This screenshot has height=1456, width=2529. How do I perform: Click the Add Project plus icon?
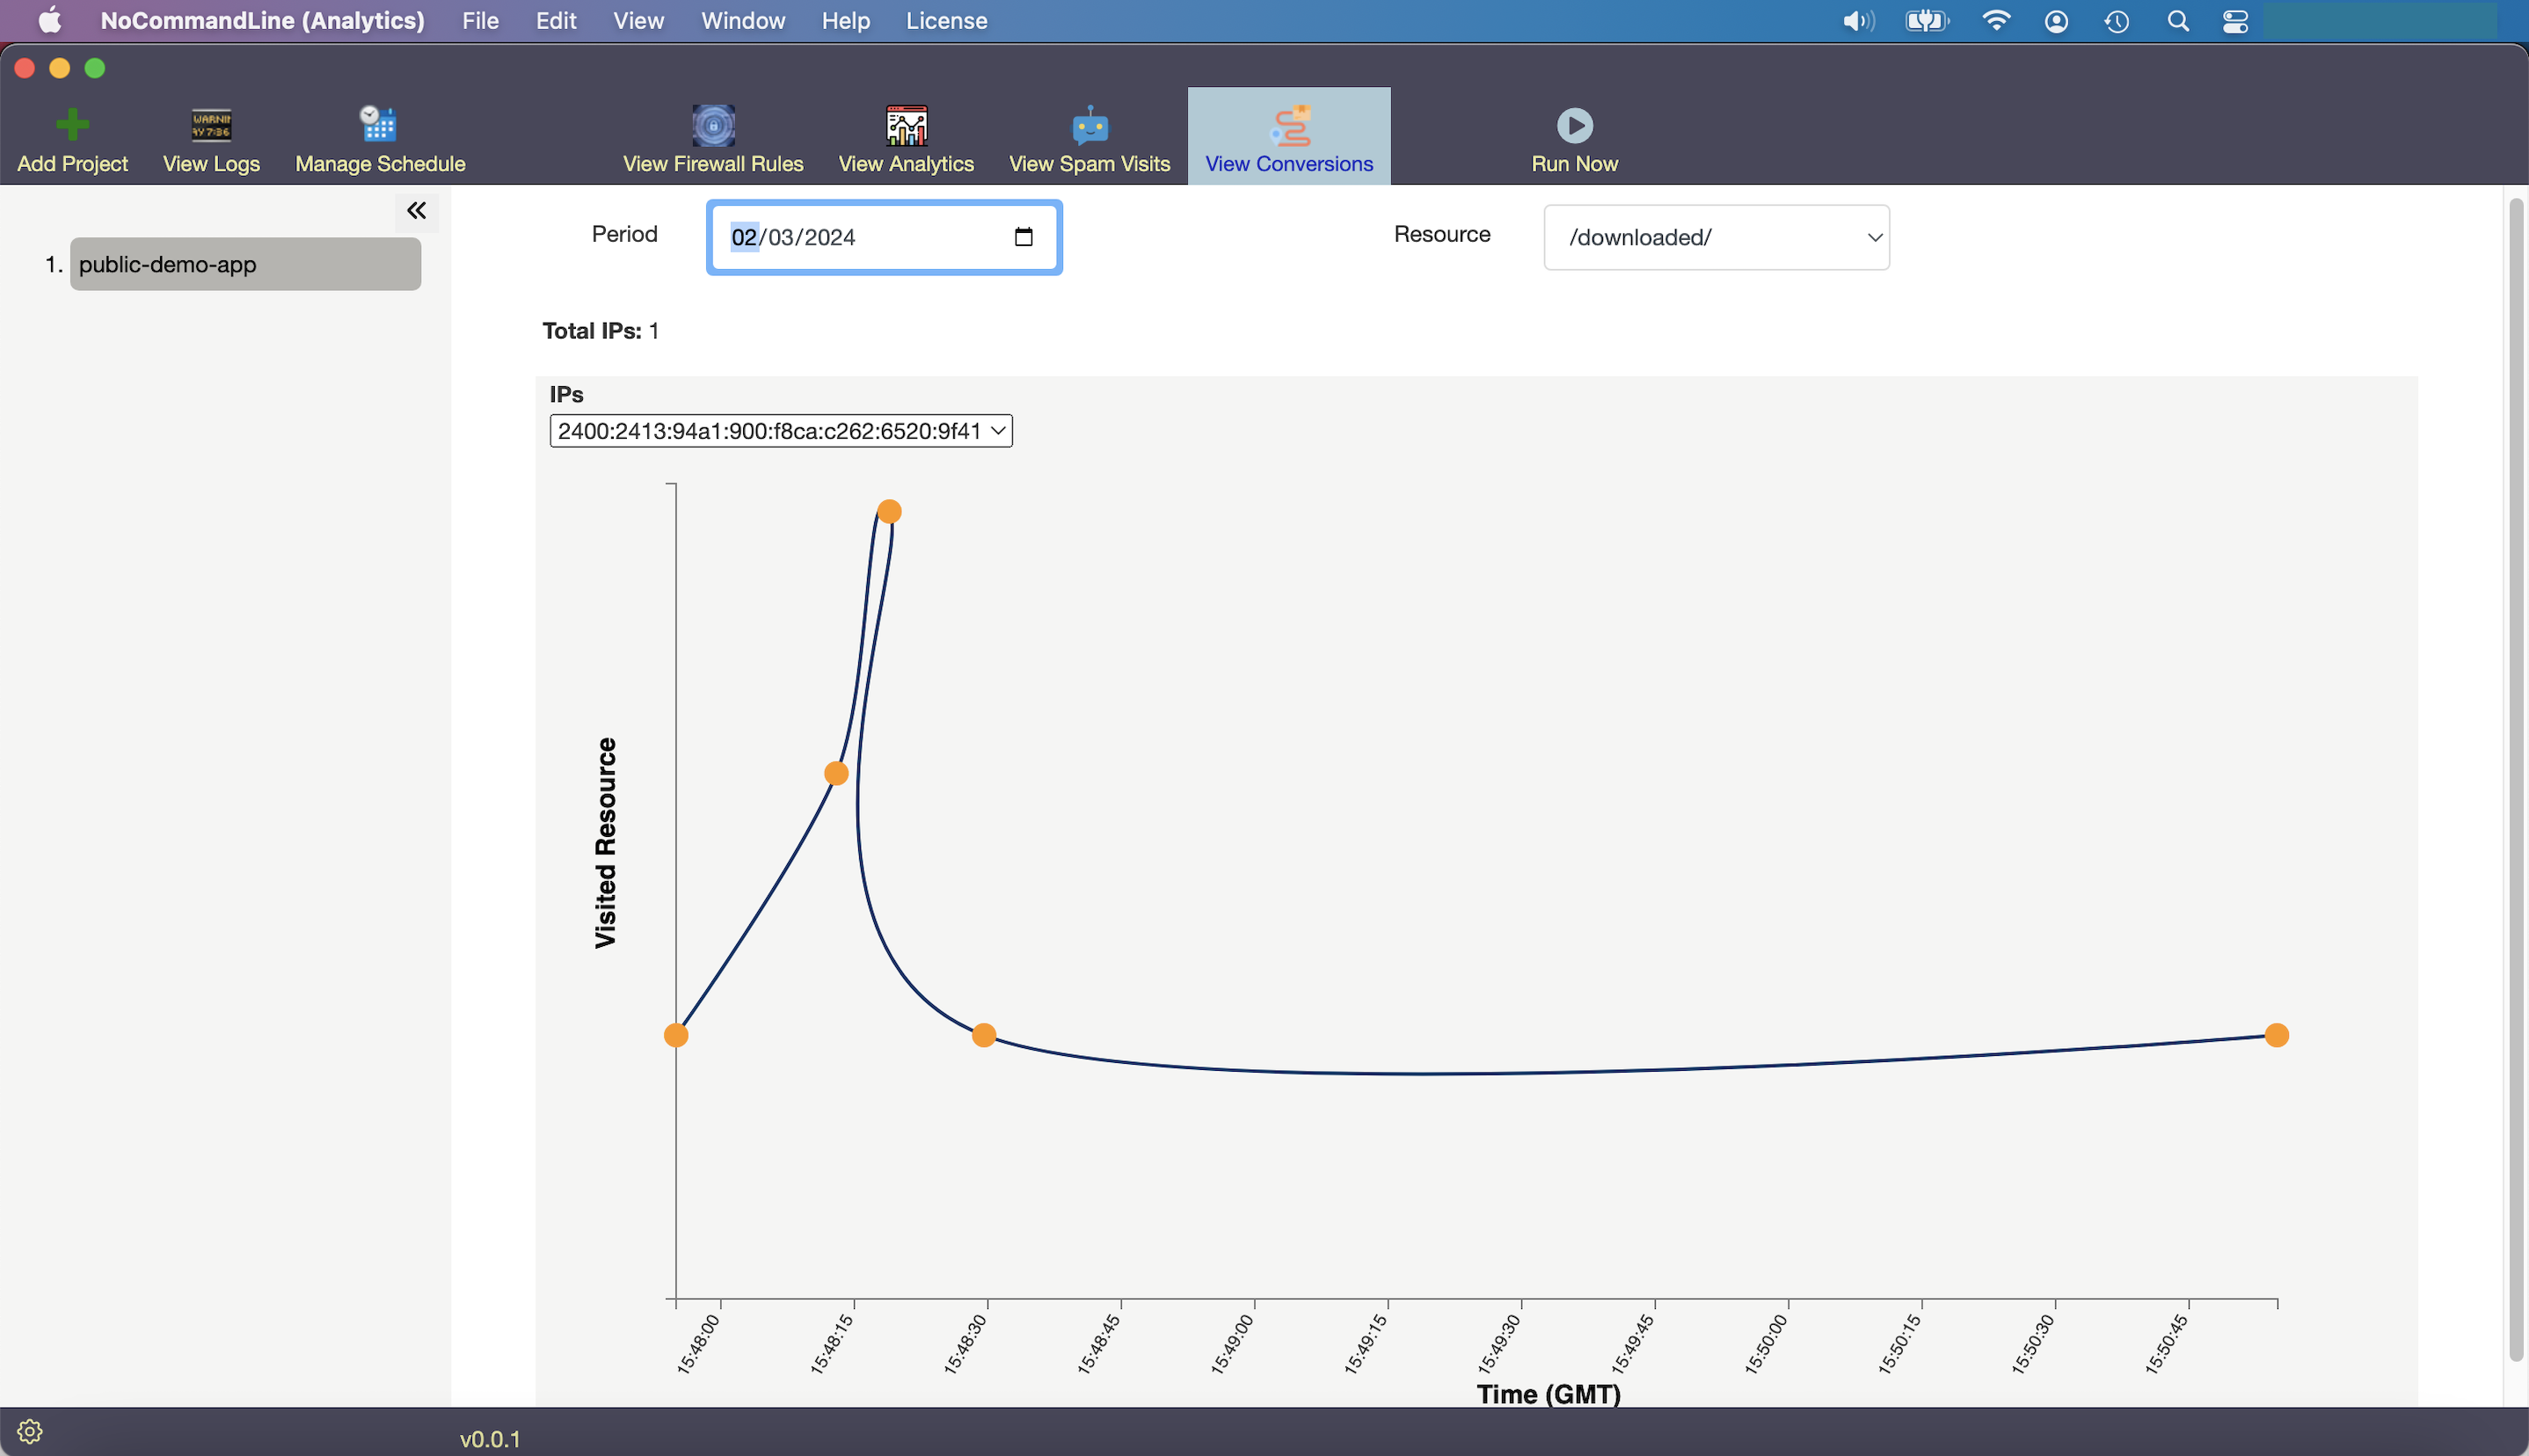tap(72, 125)
